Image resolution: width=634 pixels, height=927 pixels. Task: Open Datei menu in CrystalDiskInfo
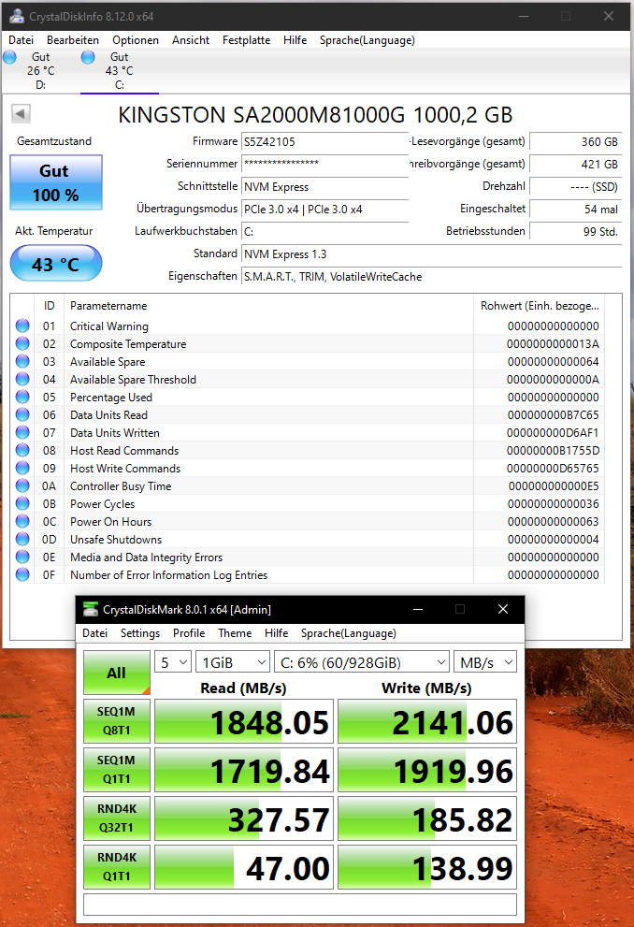[22, 40]
